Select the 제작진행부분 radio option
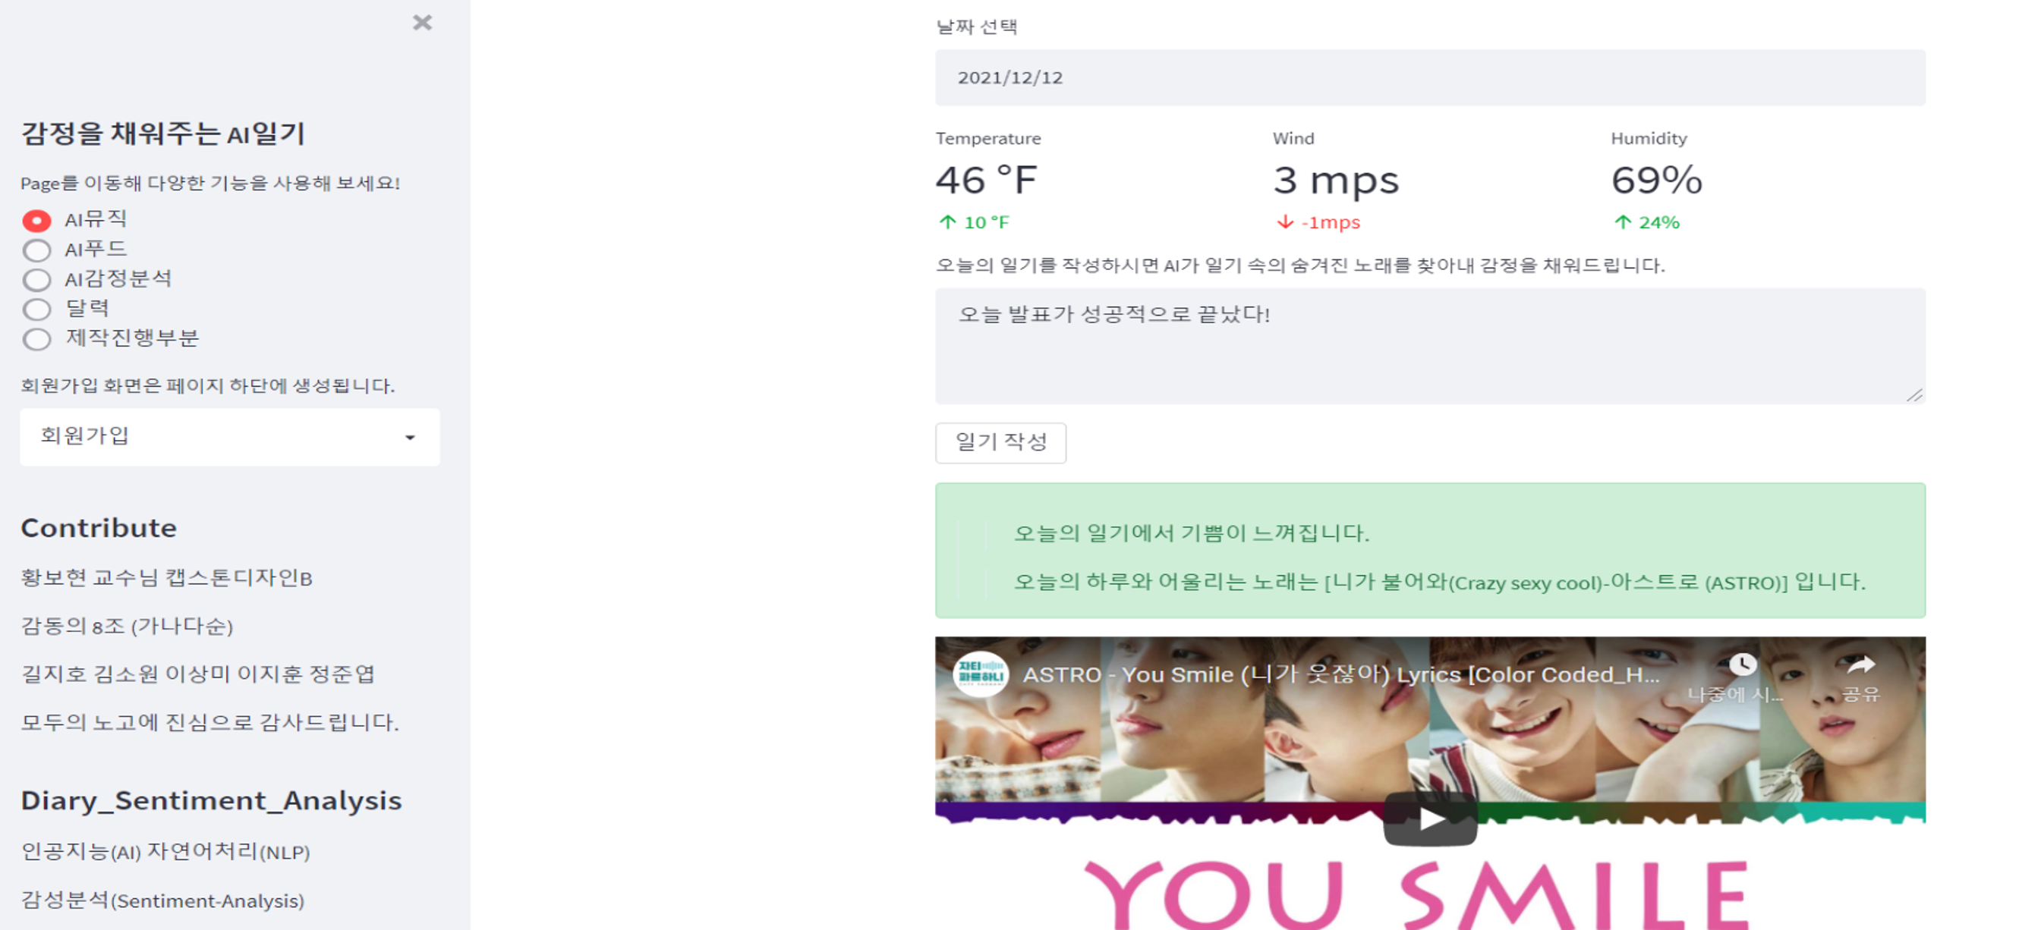Image resolution: width=2041 pixels, height=930 pixels. (x=36, y=339)
